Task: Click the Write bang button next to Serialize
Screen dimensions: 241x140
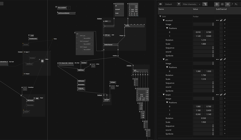Action: click(x=93, y=65)
